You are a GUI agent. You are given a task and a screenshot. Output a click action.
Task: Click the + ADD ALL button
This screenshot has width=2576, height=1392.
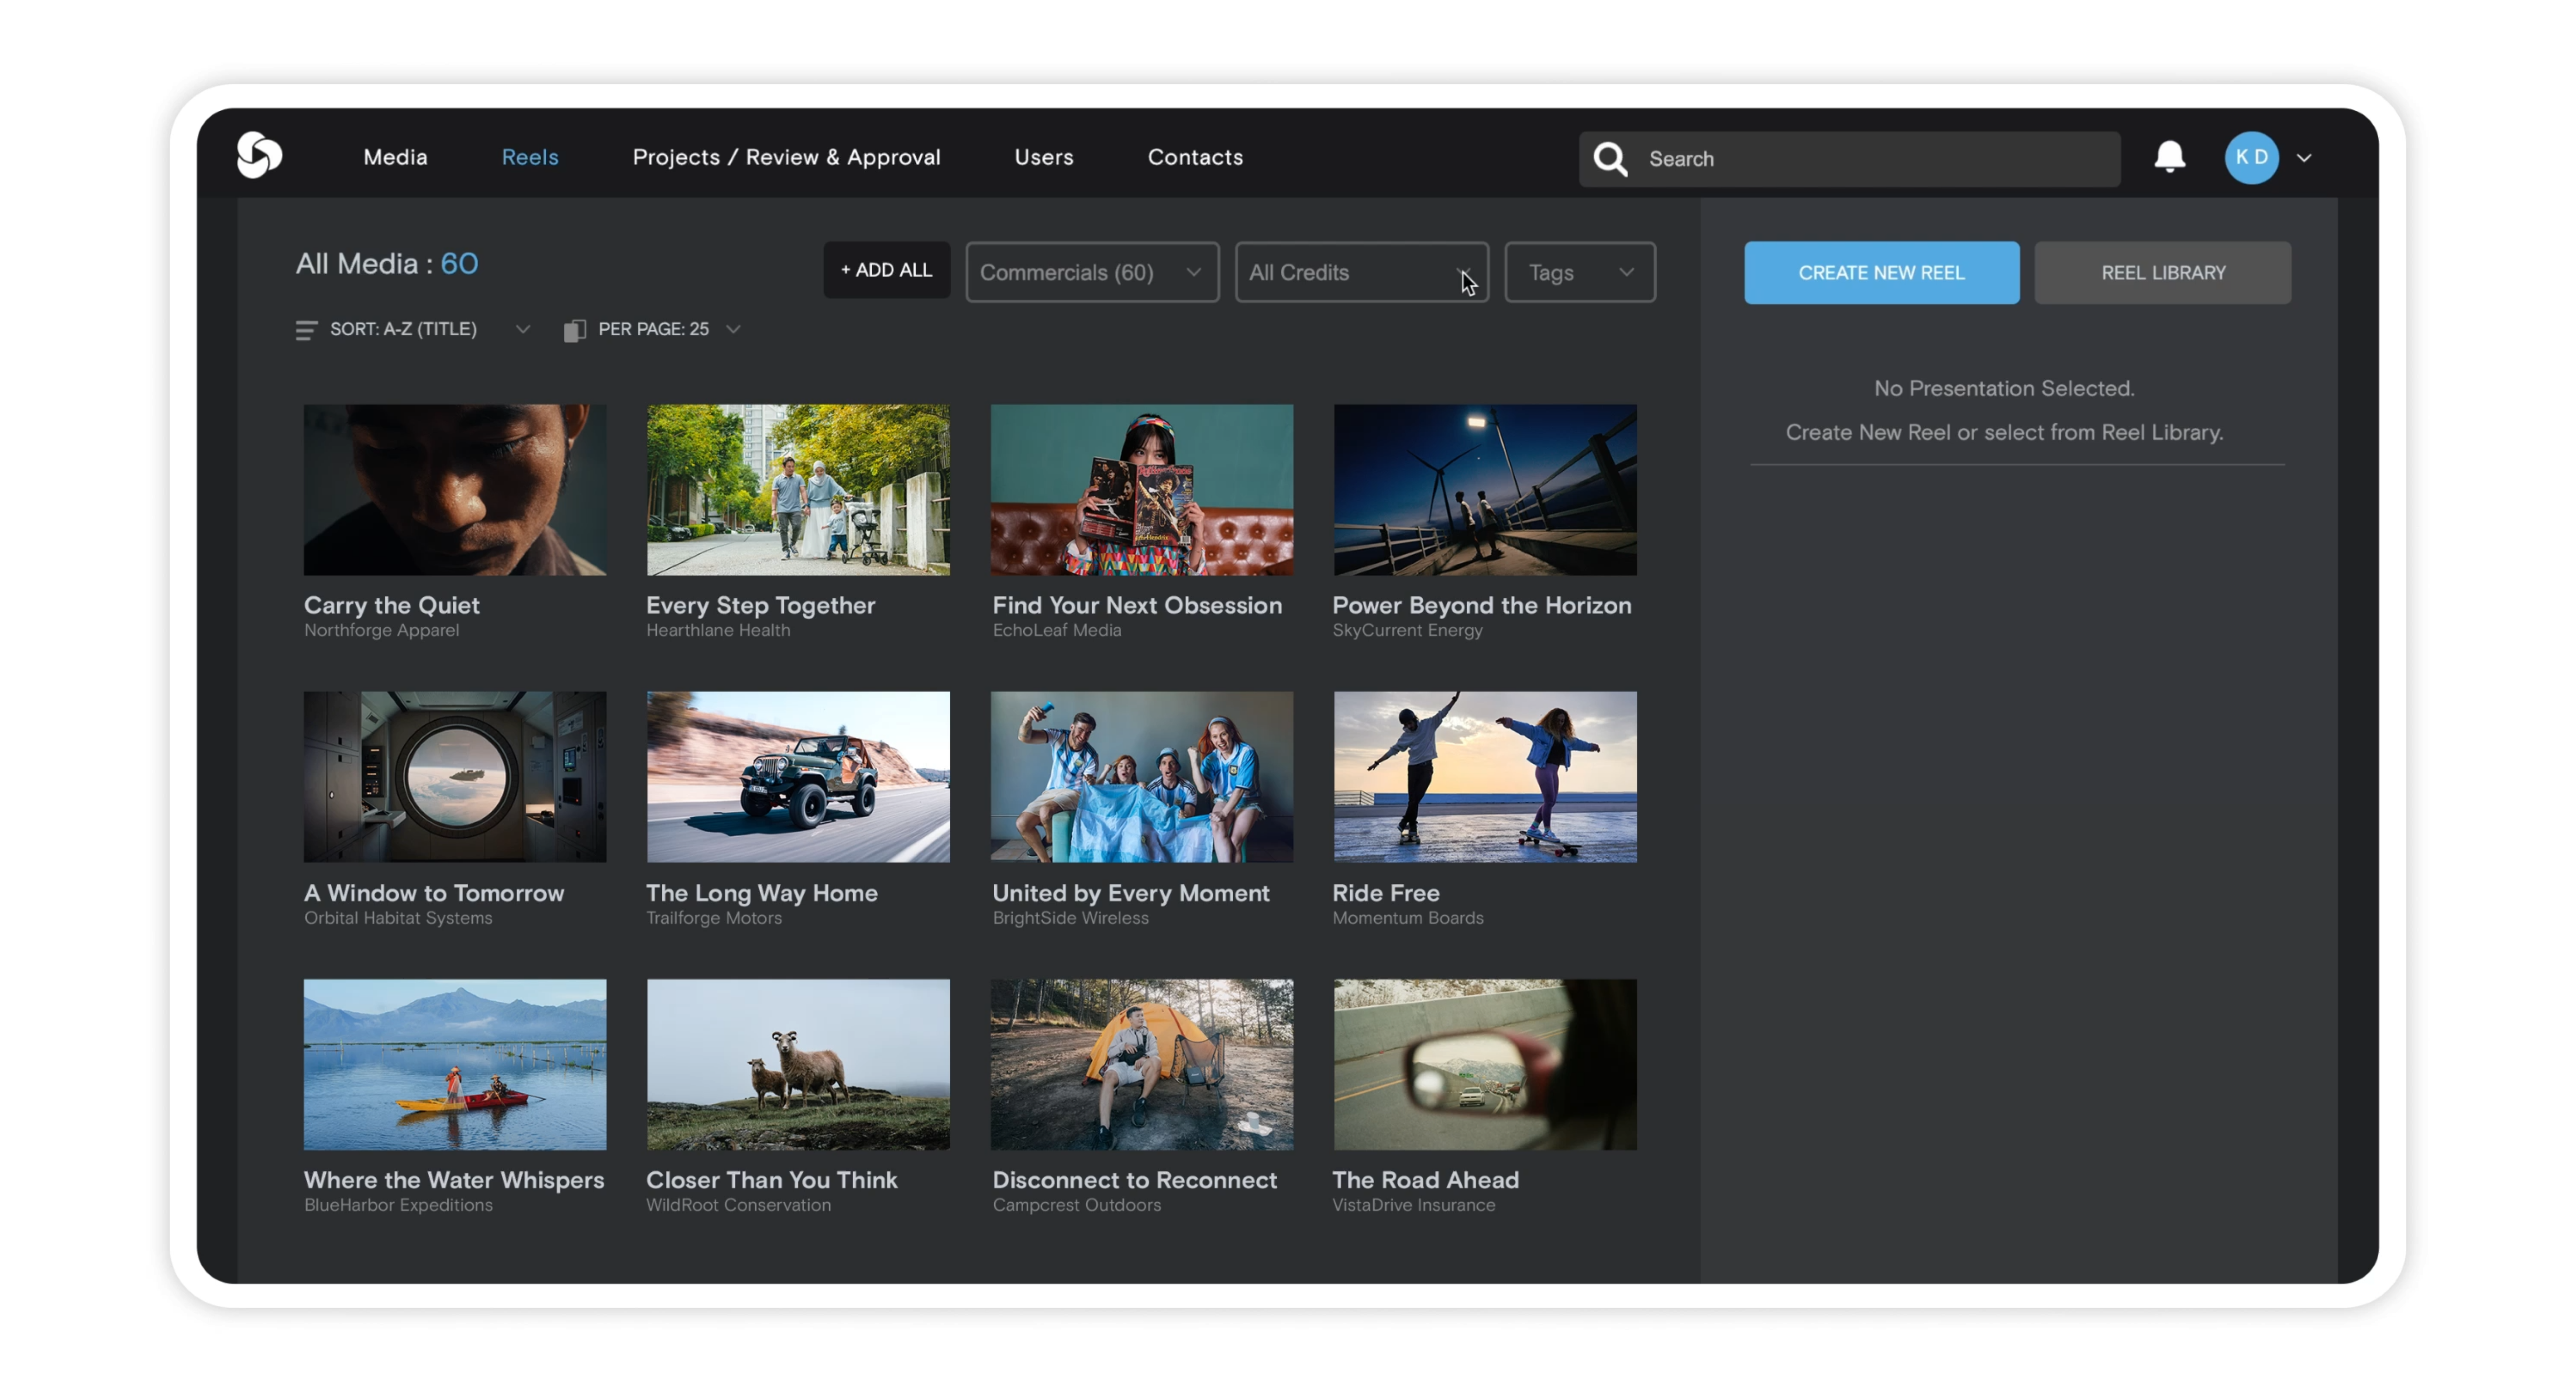click(886, 270)
